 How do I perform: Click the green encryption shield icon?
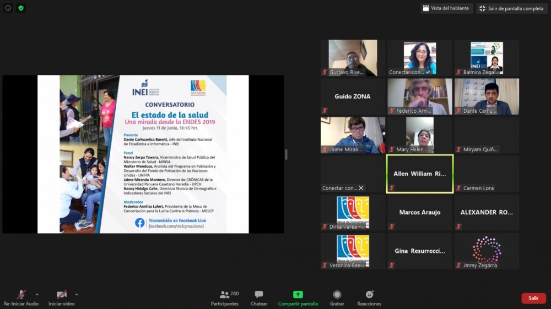point(21,8)
